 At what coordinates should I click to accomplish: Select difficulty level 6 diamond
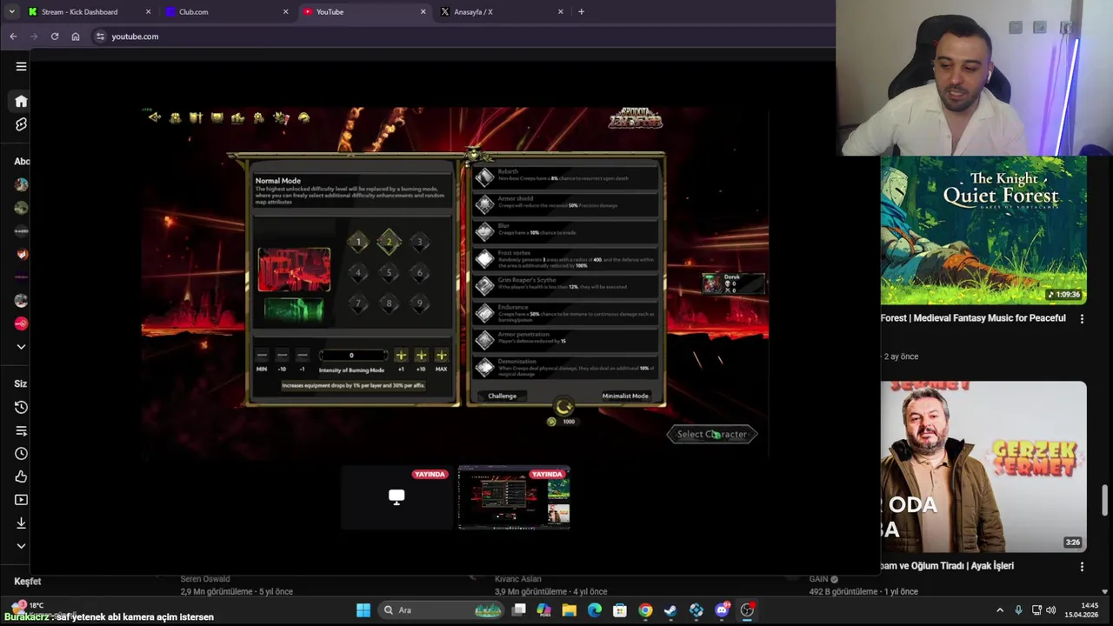tap(419, 273)
